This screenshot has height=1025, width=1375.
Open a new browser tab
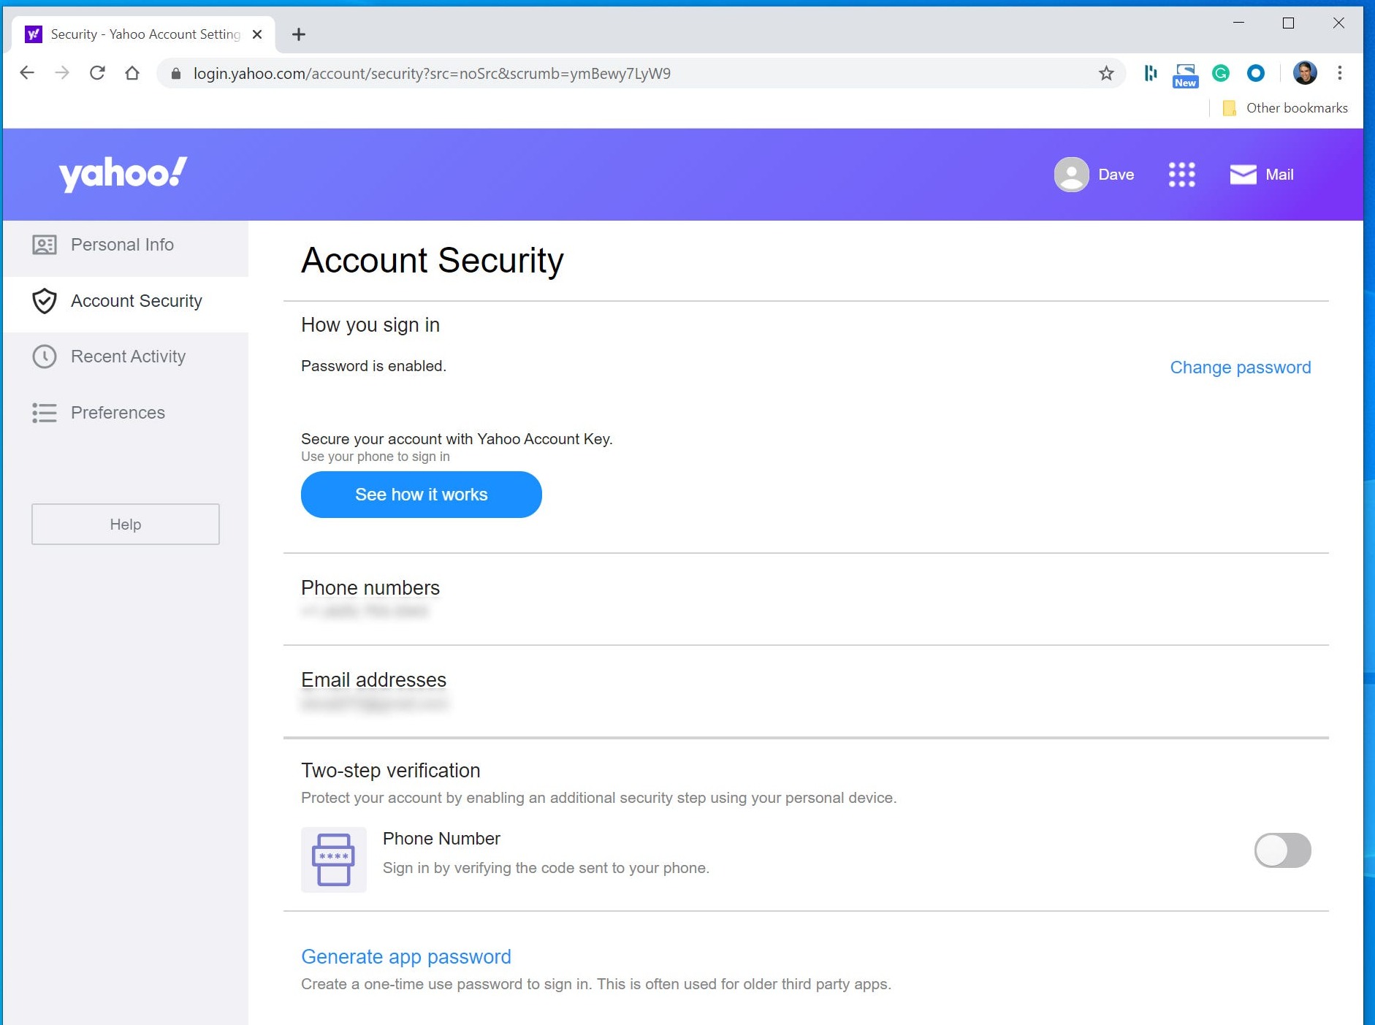pyautogui.click(x=299, y=34)
